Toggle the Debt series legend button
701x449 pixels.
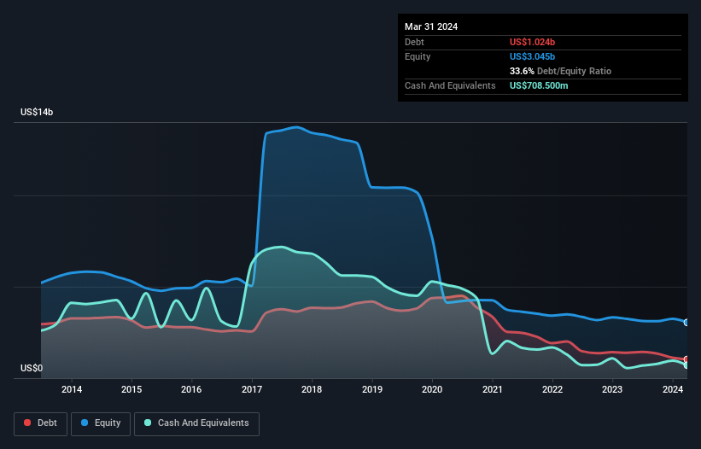point(40,423)
